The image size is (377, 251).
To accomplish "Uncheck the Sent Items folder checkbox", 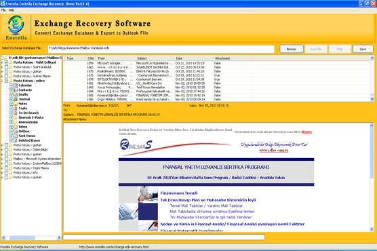I will click(x=12, y=136).
